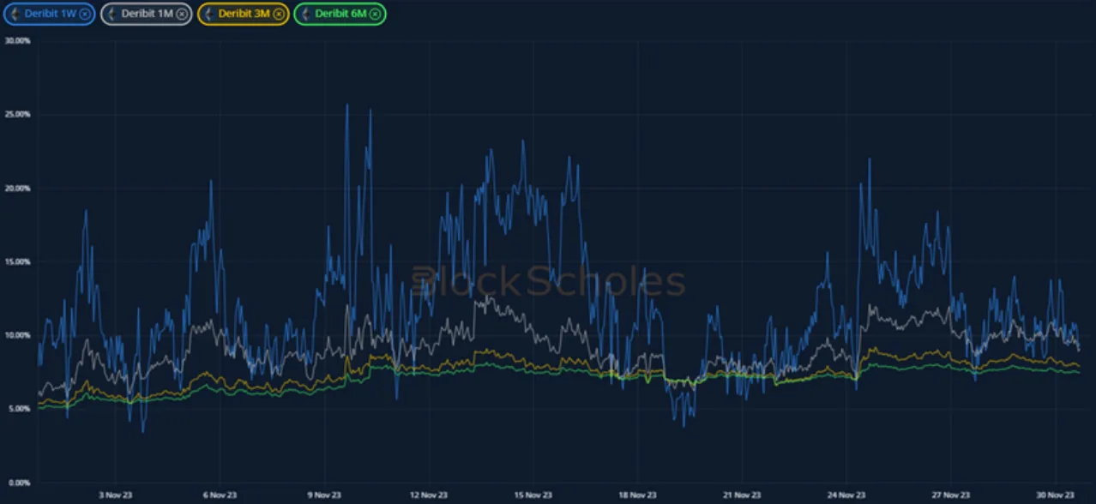The width and height of the screenshot is (1096, 504).
Task: Remove the Deribit 6M series chip
Action: 375,14
